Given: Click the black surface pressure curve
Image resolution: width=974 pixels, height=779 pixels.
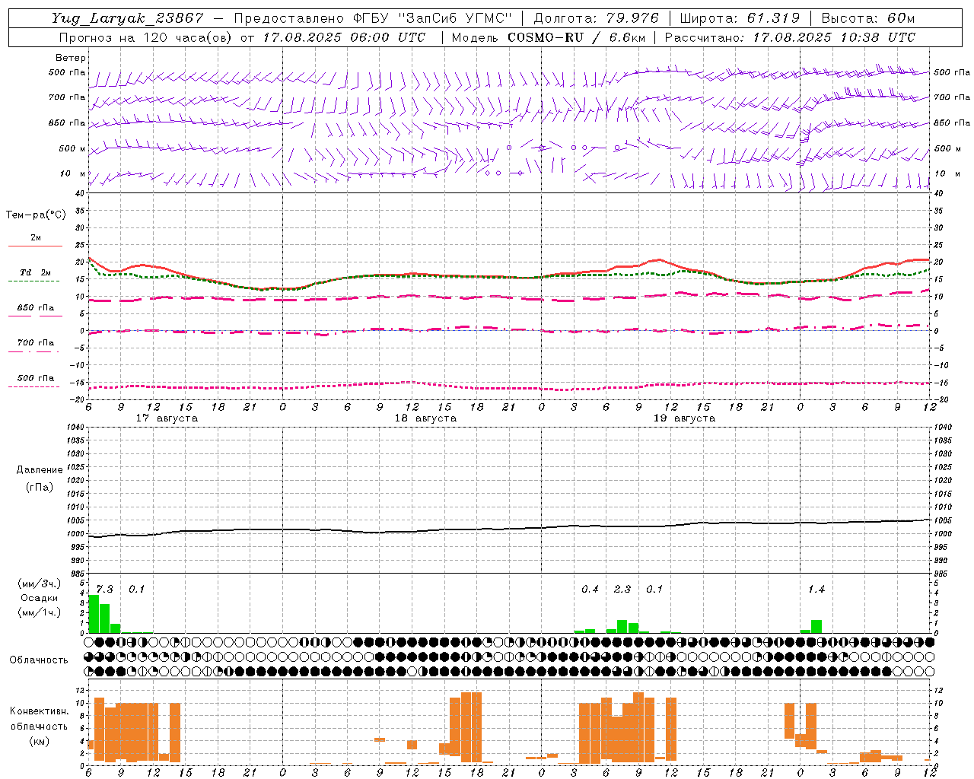Looking at the screenshot, I should [509, 528].
